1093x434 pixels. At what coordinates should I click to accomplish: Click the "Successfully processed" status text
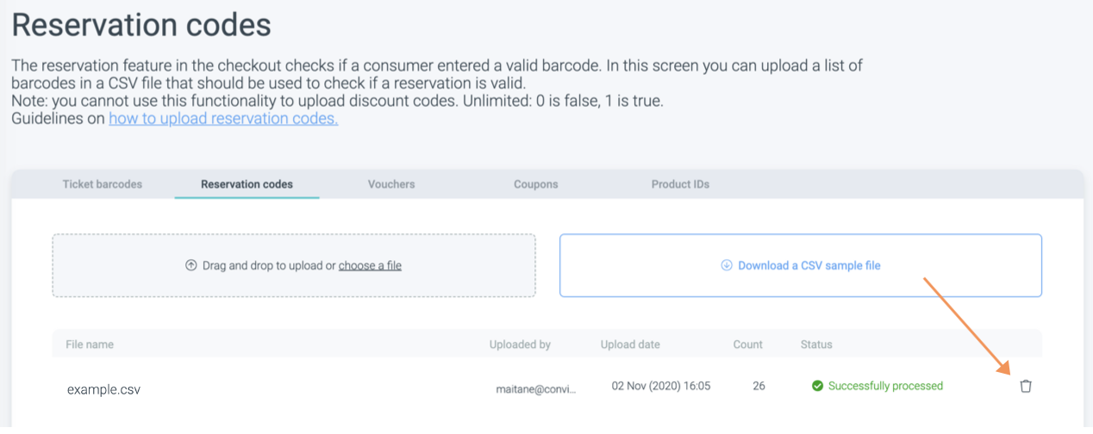(x=885, y=386)
